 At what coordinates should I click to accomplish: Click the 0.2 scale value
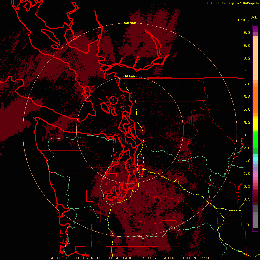[x=247, y=187]
